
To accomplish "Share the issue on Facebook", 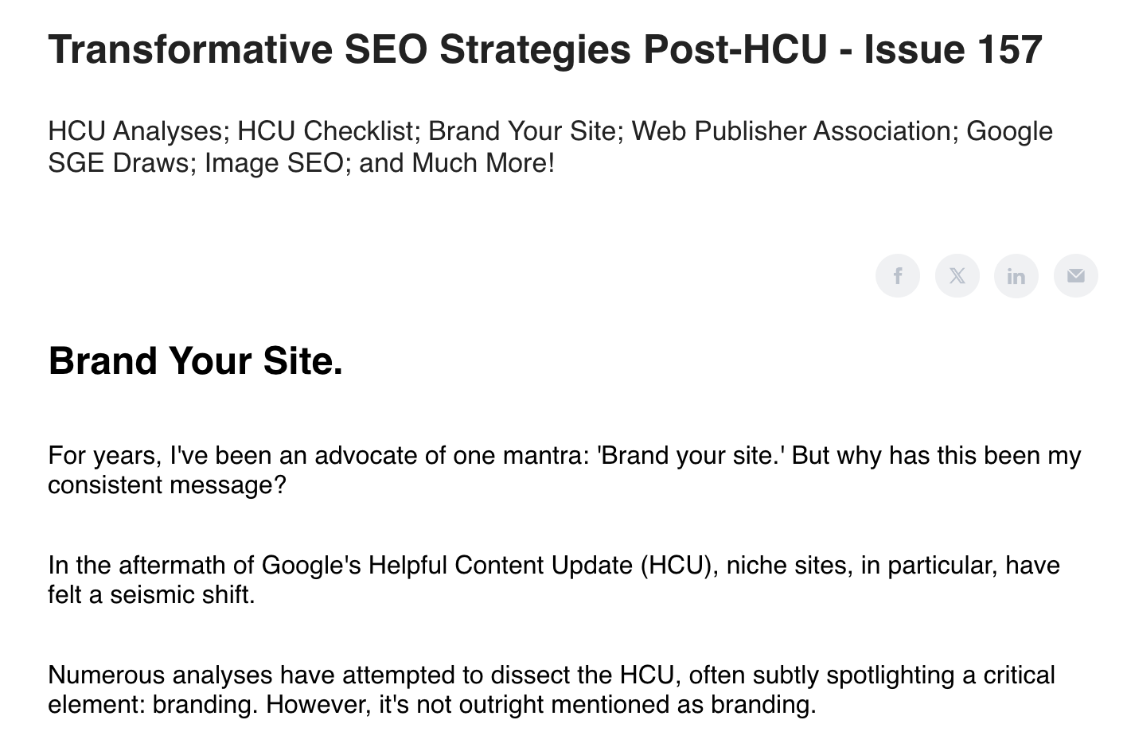I will click(897, 276).
